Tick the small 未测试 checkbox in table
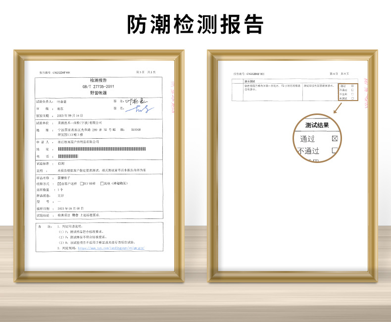Screen dimensions: 391x322 [x=352, y=99]
